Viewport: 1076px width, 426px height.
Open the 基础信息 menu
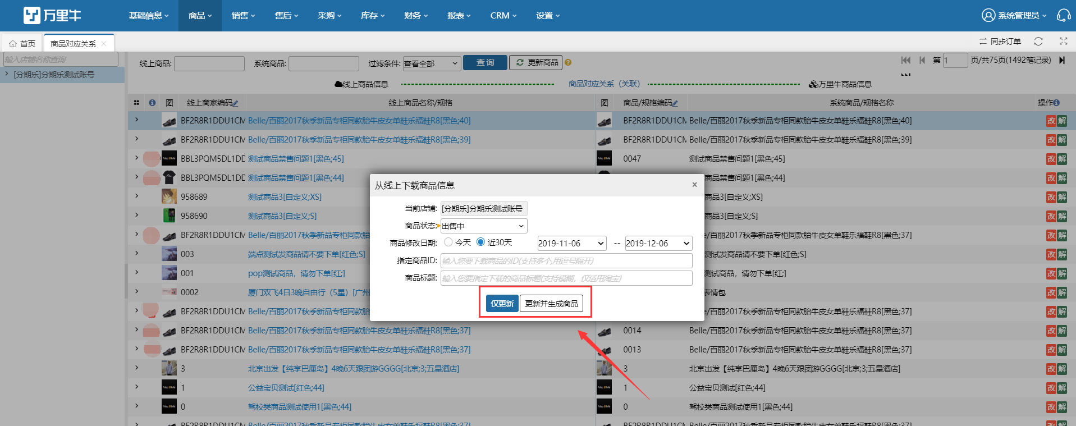[149, 16]
